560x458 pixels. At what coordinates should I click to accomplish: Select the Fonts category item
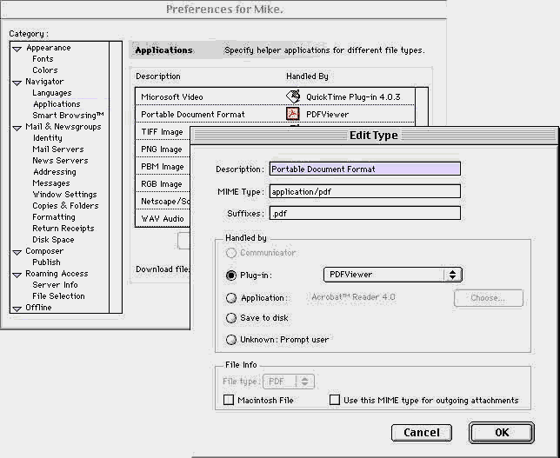click(43, 59)
